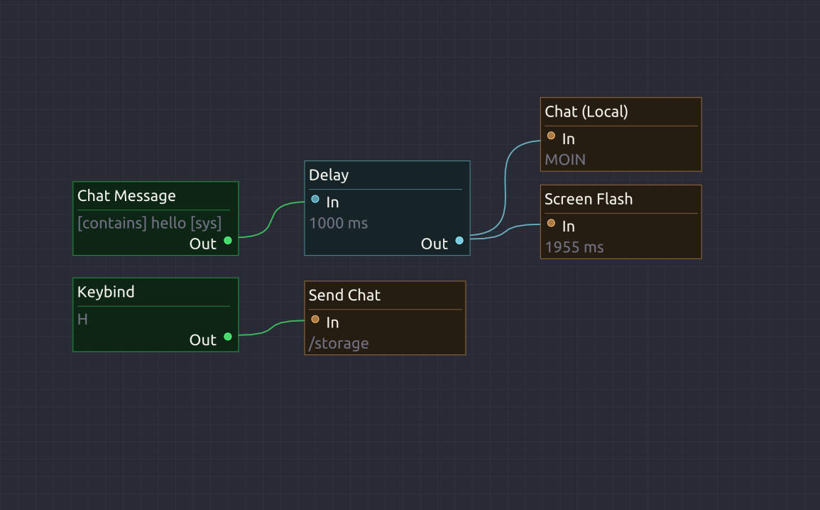Select the wire from Chat Message to Delay
The height and width of the screenshot is (510, 820).
click(271, 218)
